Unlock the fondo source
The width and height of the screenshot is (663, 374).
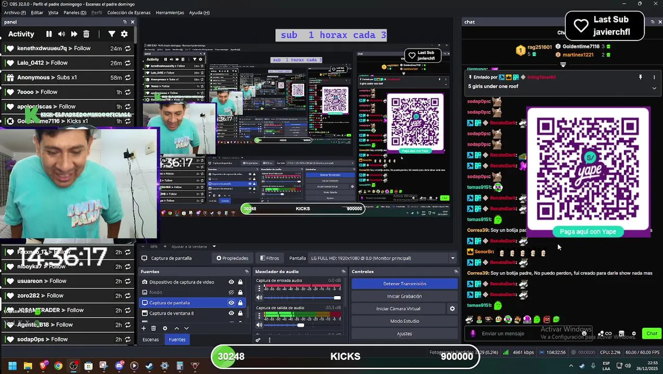tap(240, 292)
